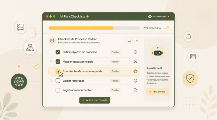
Task: Open the Assistente IA pill button
Action: coord(159,16)
